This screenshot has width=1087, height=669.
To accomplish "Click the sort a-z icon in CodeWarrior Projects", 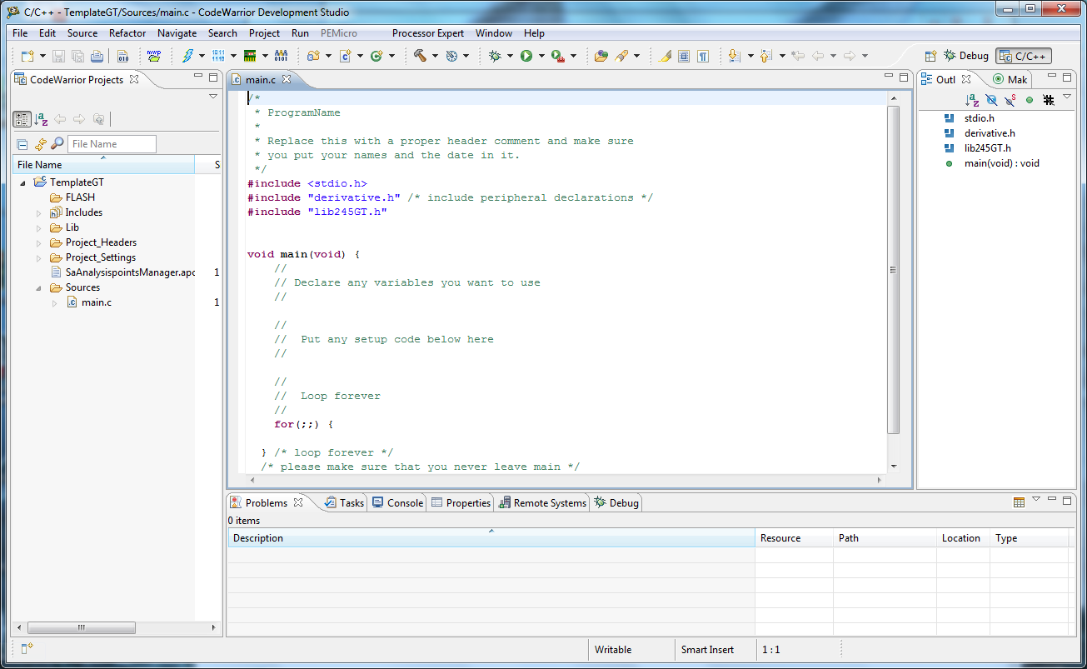I will pos(41,119).
